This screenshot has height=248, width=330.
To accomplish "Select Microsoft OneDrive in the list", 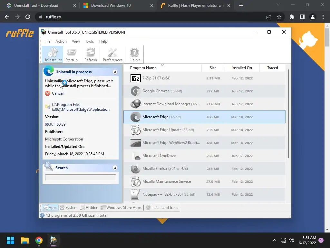I will (x=204, y=156).
